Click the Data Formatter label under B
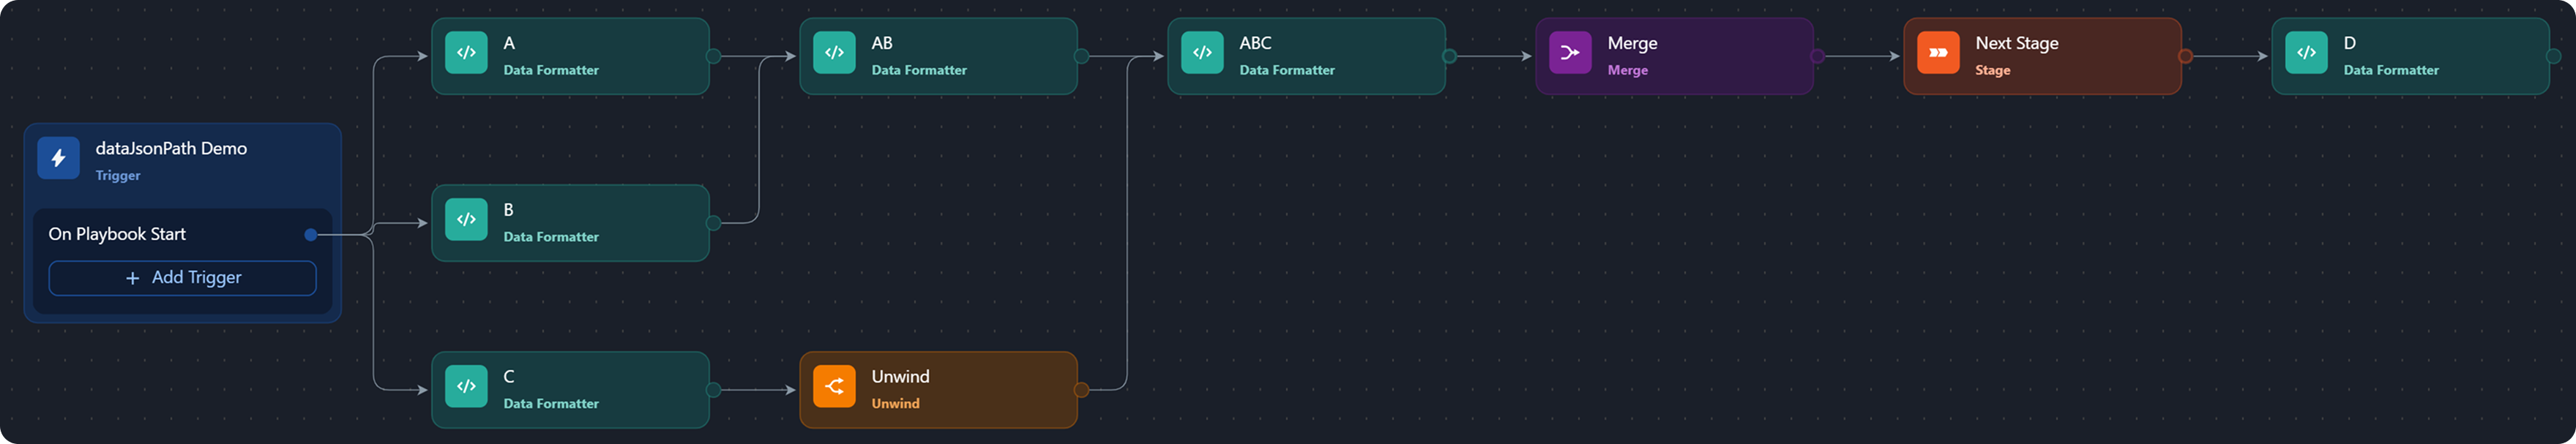 coord(551,237)
